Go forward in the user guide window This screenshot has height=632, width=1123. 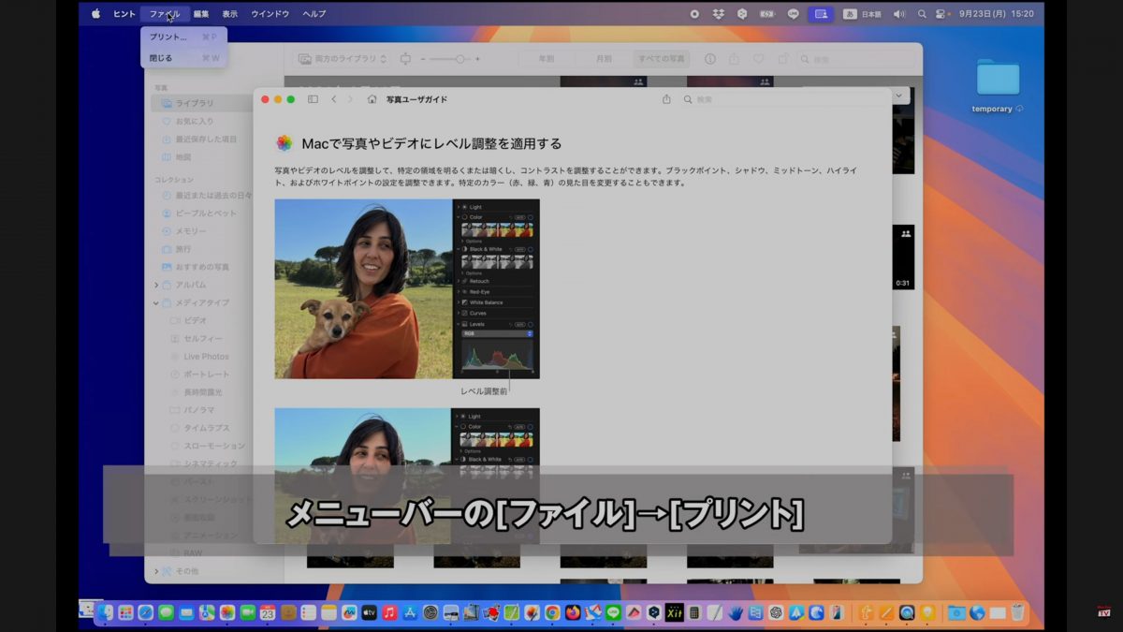pyautogui.click(x=351, y=99)
